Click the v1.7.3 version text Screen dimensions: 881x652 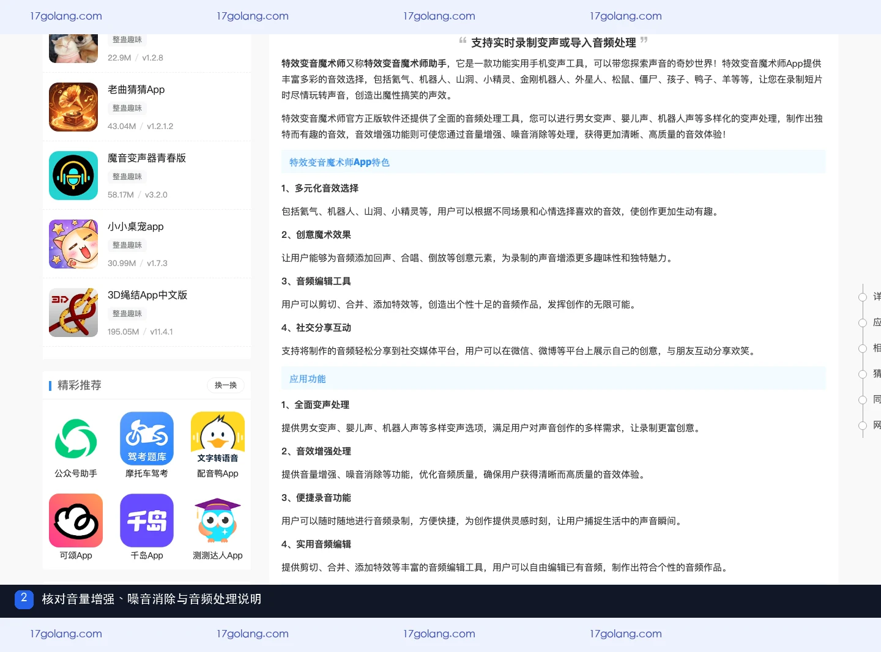157,263
